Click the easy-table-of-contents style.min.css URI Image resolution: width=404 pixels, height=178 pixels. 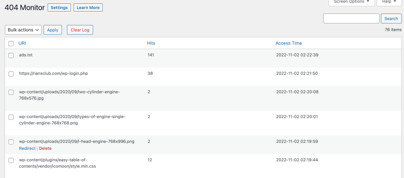pyautogui.click(x=57, y=163)
